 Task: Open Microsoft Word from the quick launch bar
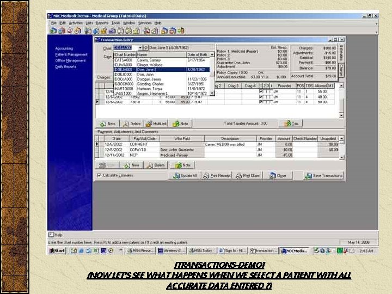click(x=103, y=250)
